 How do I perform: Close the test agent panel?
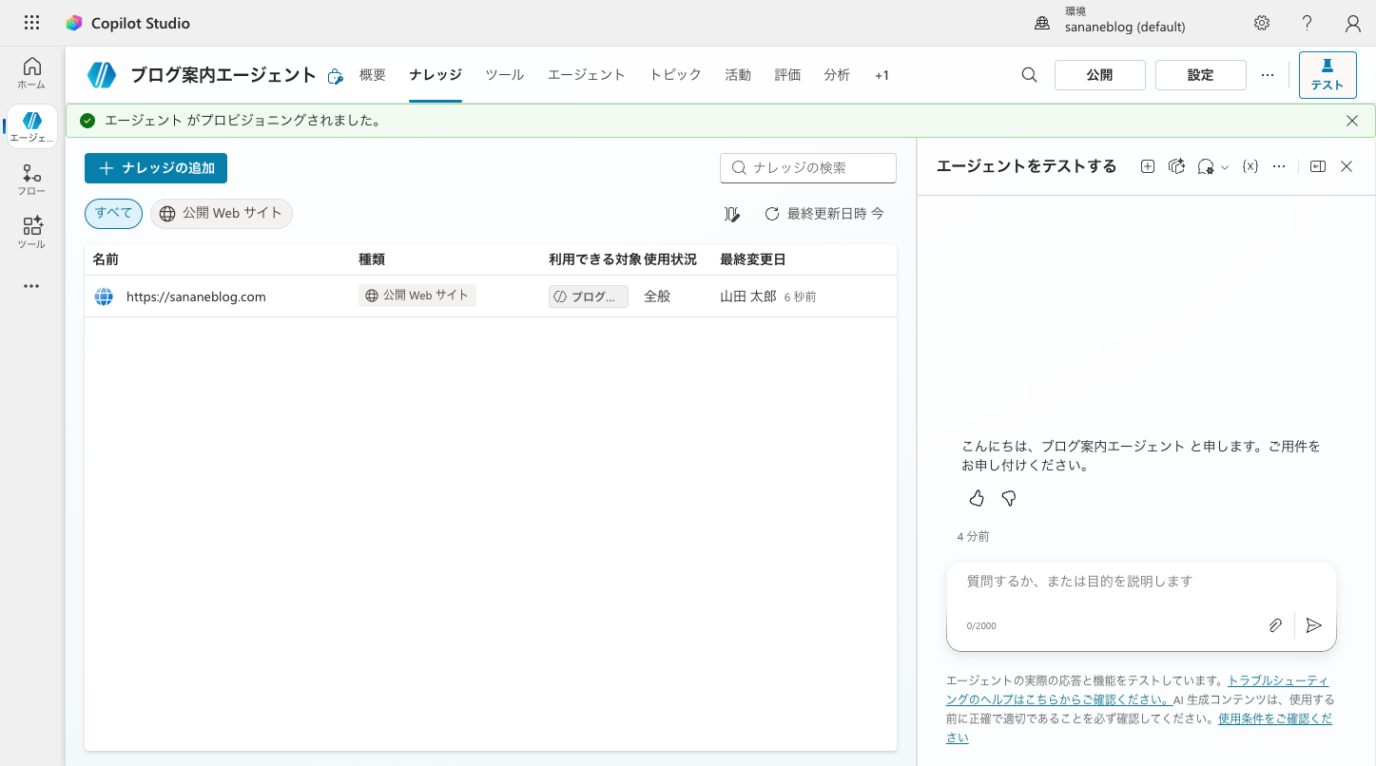coord(1347,166)
